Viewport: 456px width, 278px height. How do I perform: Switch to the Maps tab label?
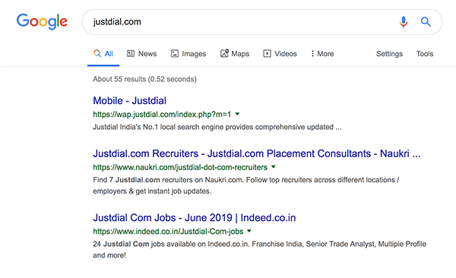click(240, 54)
